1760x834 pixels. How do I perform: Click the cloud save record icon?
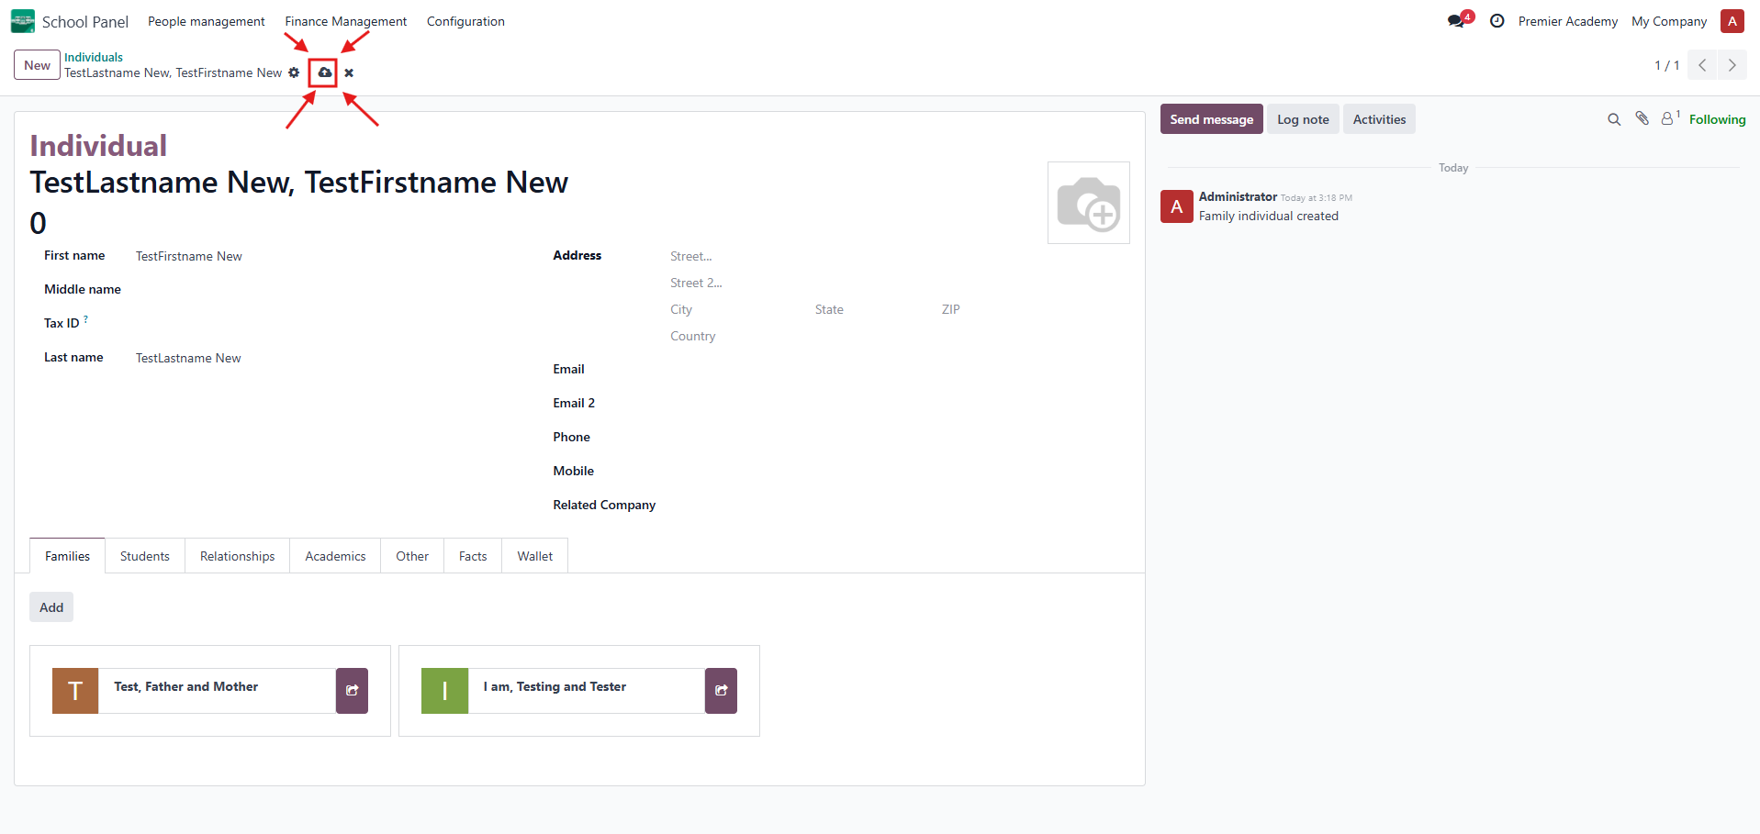click(324, 72)
